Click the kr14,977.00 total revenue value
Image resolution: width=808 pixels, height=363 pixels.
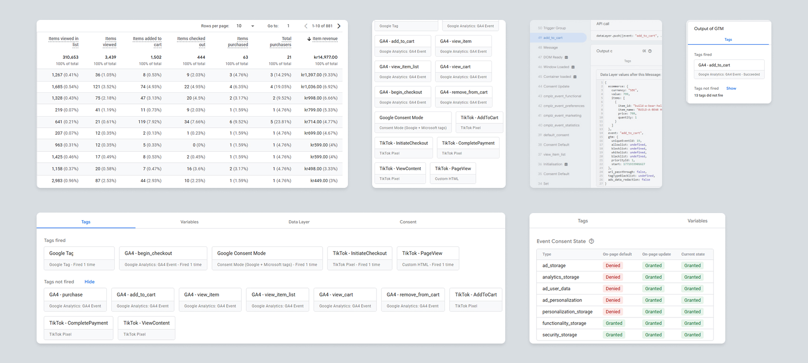[x=326, y=57]
